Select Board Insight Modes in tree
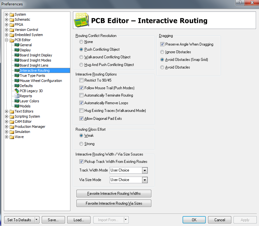The height and width of the screenshot is (226, 259). coord(35,60)
